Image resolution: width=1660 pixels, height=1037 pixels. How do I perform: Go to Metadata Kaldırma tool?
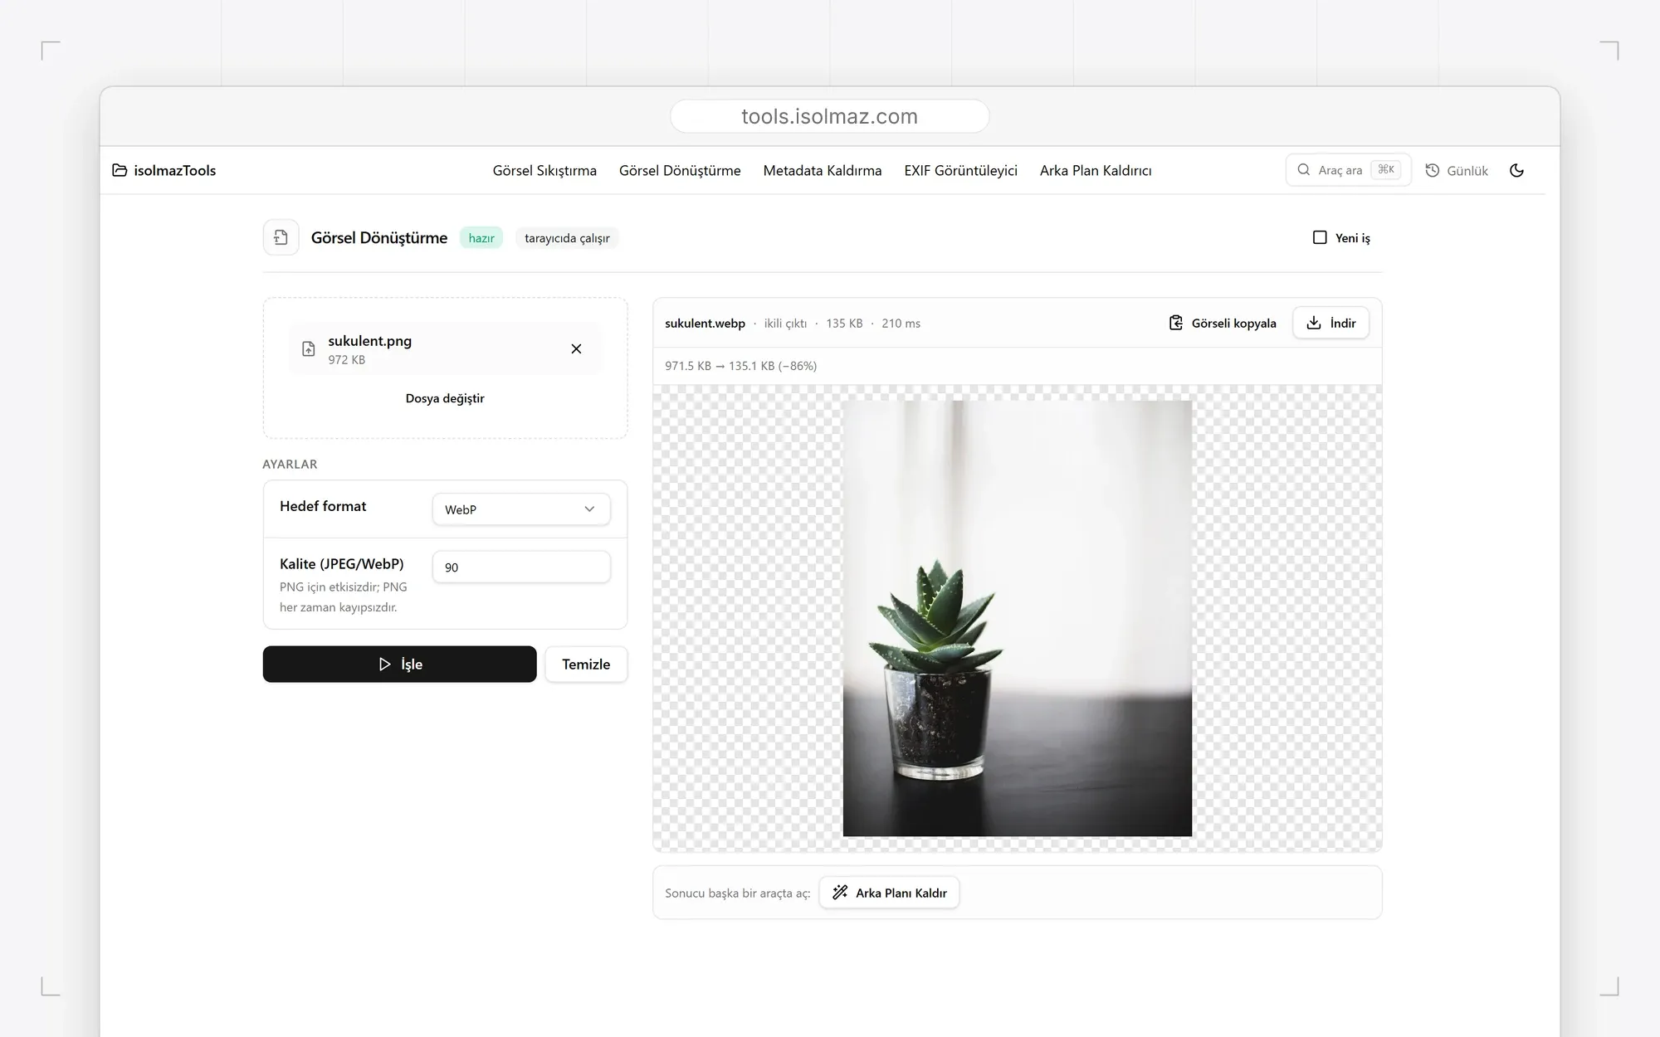pyautogui.click(x=823, y=170)
